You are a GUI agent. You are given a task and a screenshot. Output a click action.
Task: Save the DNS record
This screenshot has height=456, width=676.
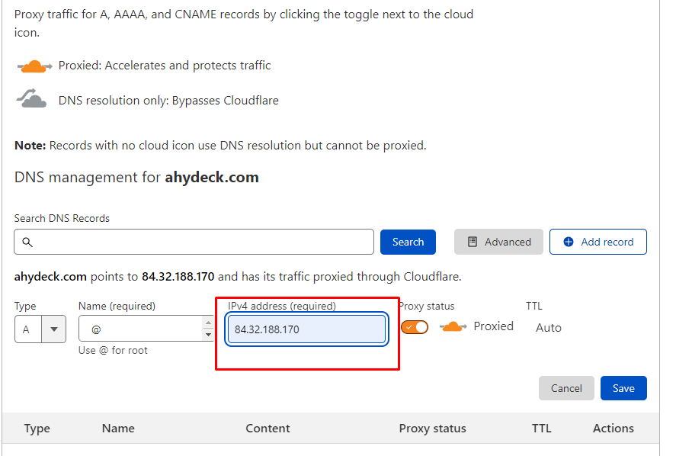point(623,388)
